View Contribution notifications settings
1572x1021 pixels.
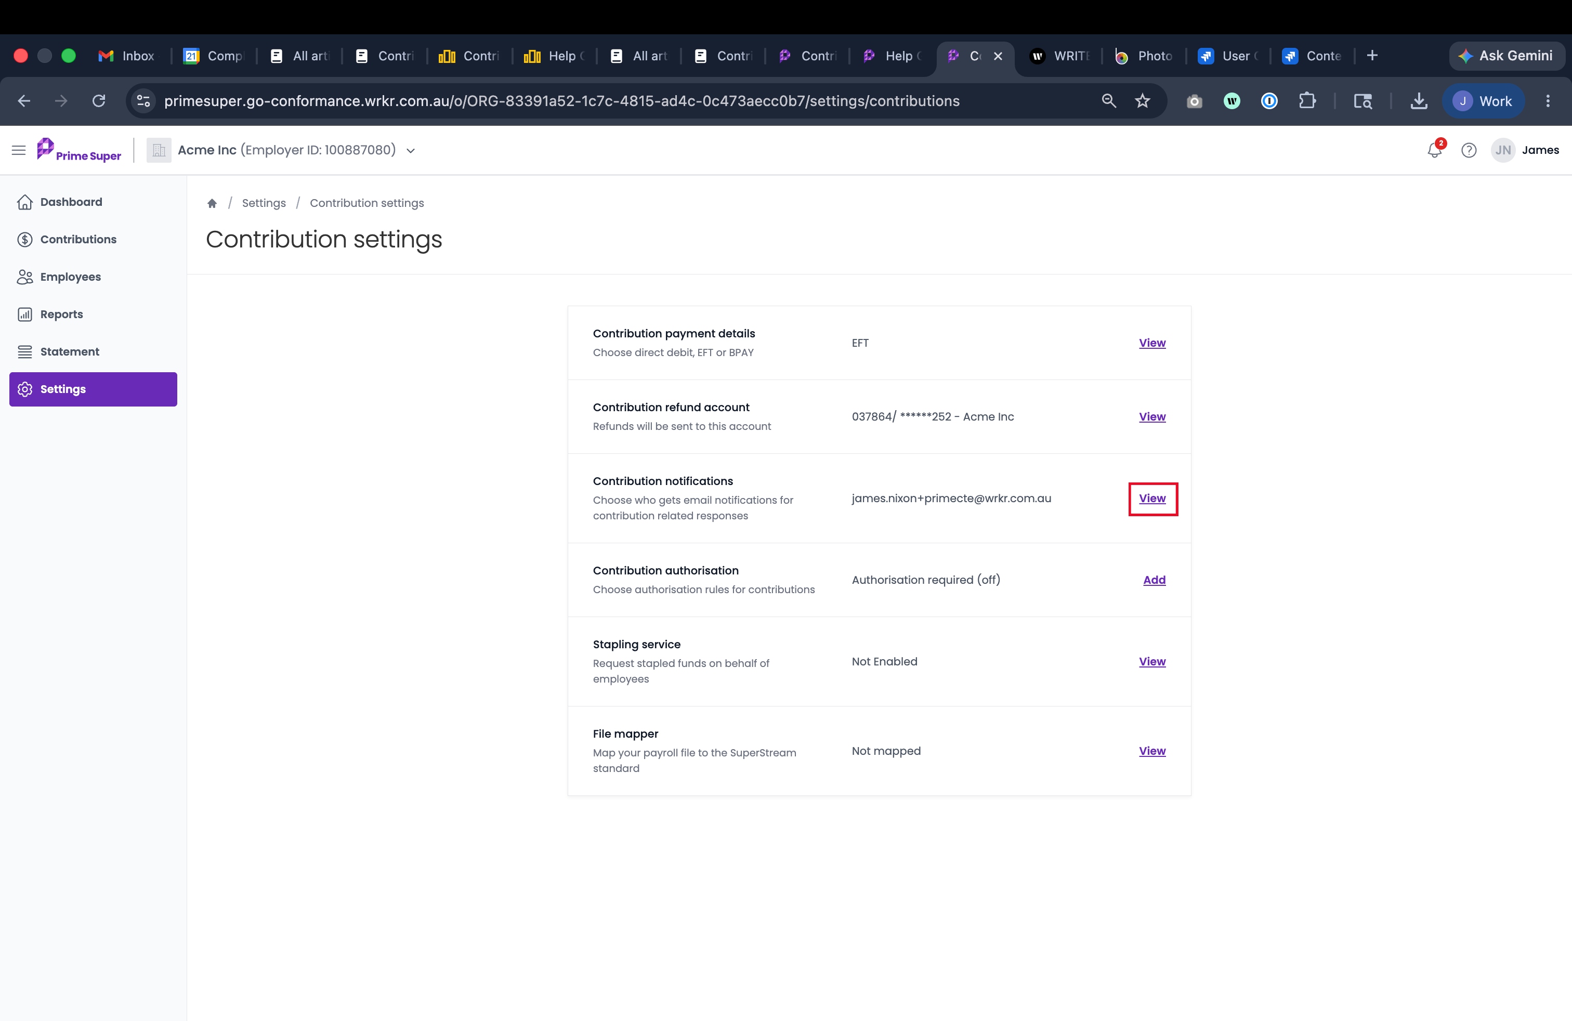1152,499
